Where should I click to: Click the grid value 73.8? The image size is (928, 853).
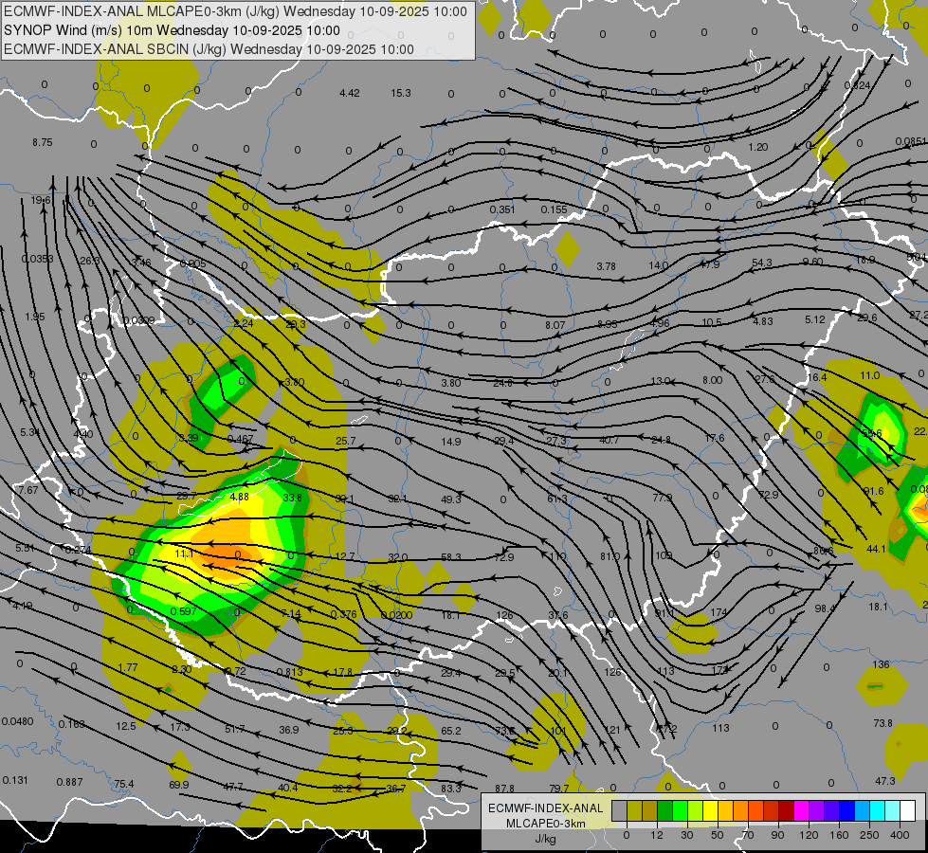pos(883,723)
